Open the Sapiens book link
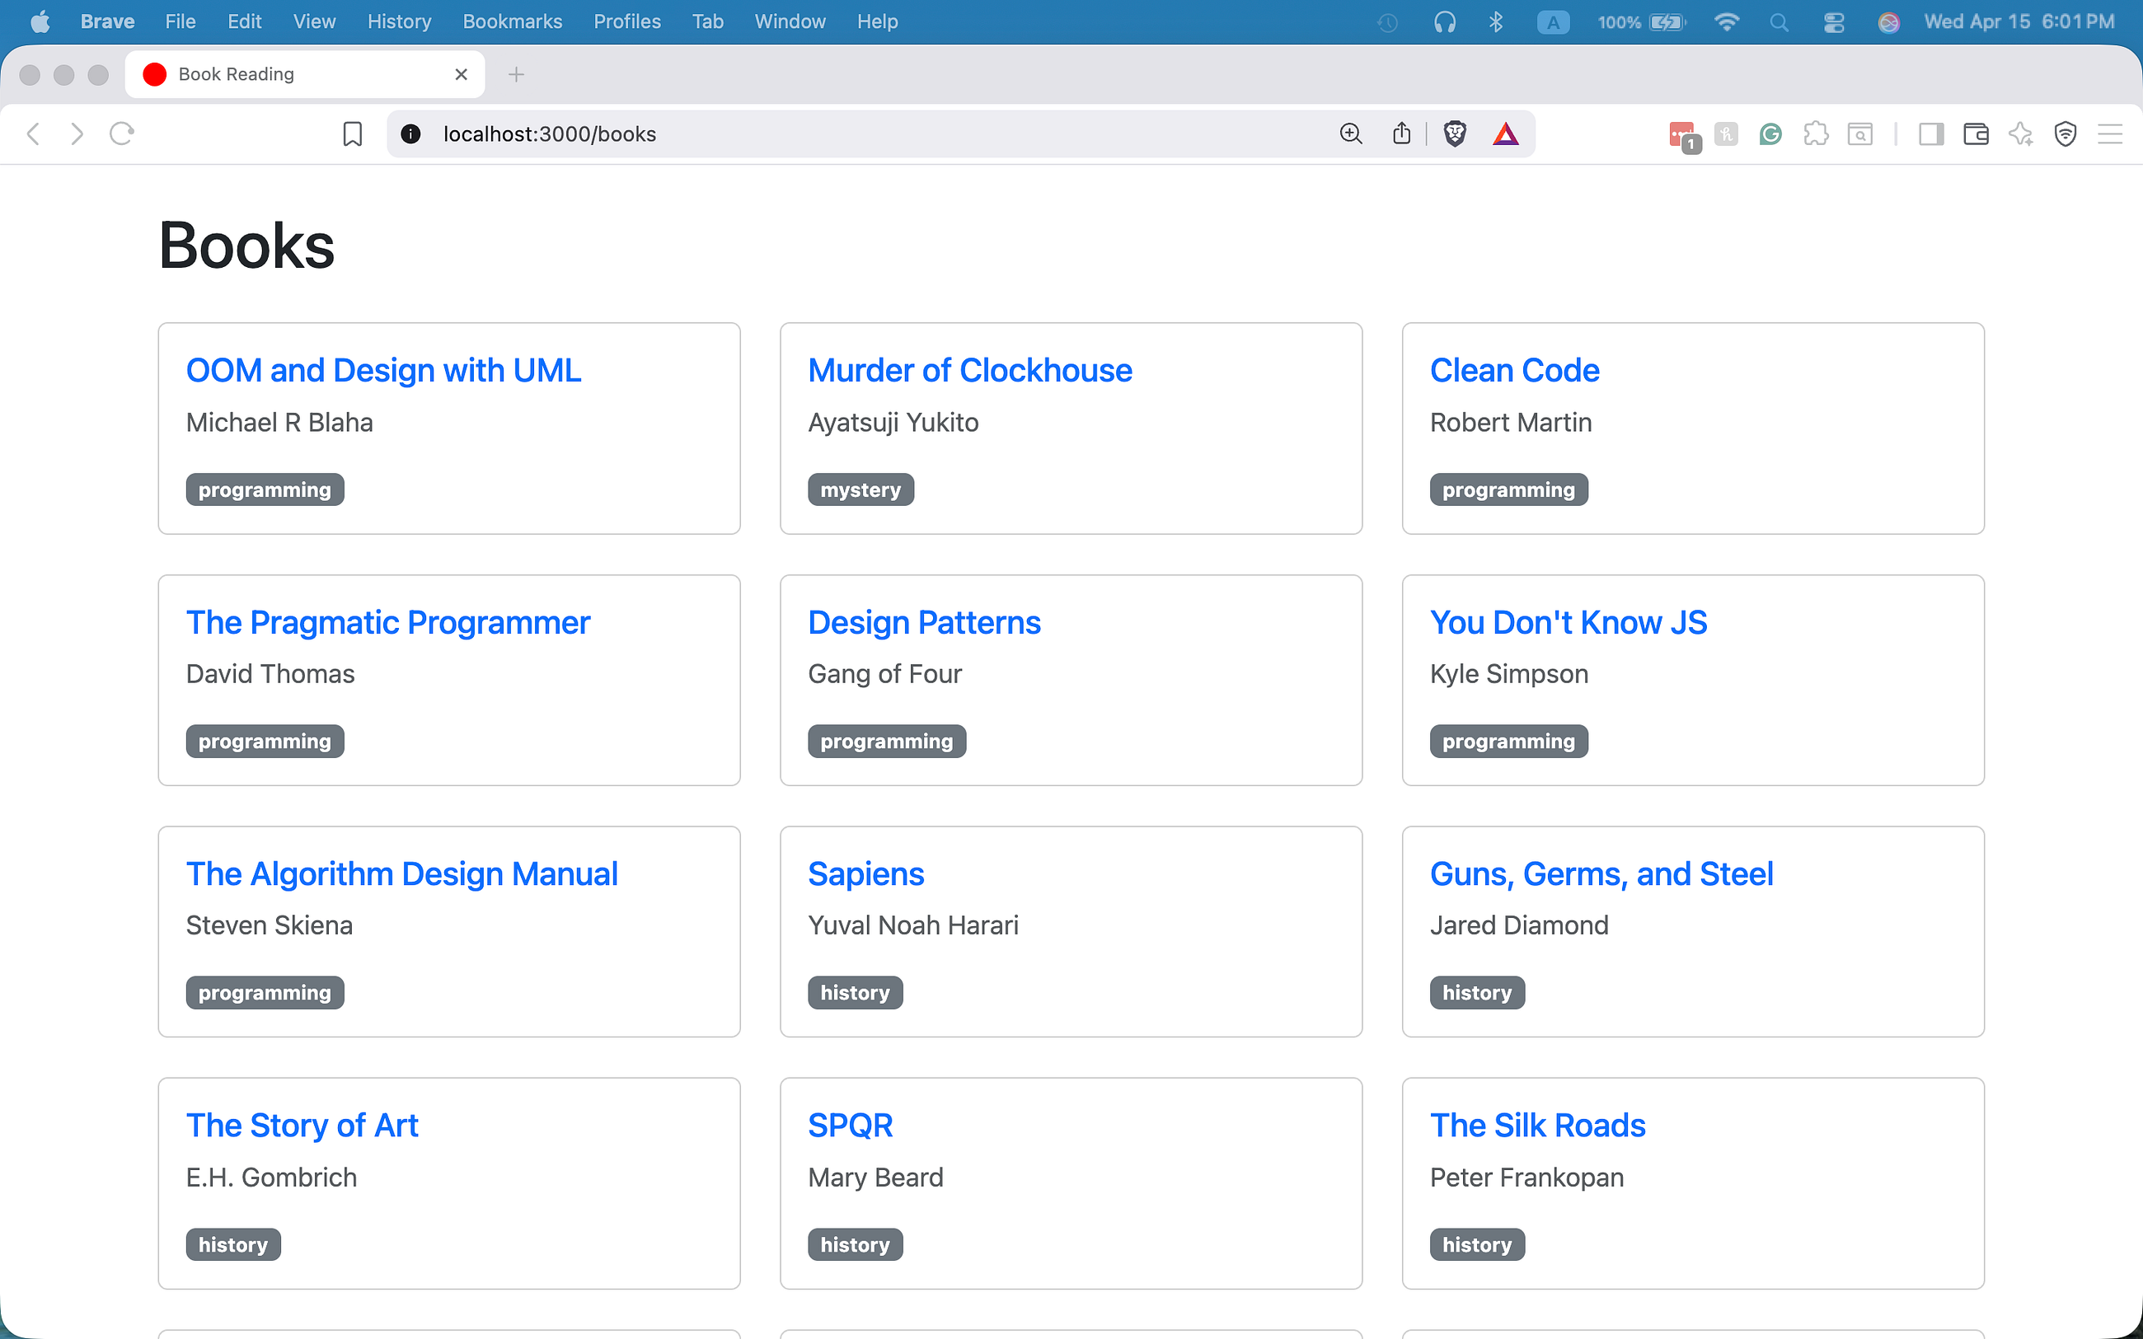 pos(866,874)
